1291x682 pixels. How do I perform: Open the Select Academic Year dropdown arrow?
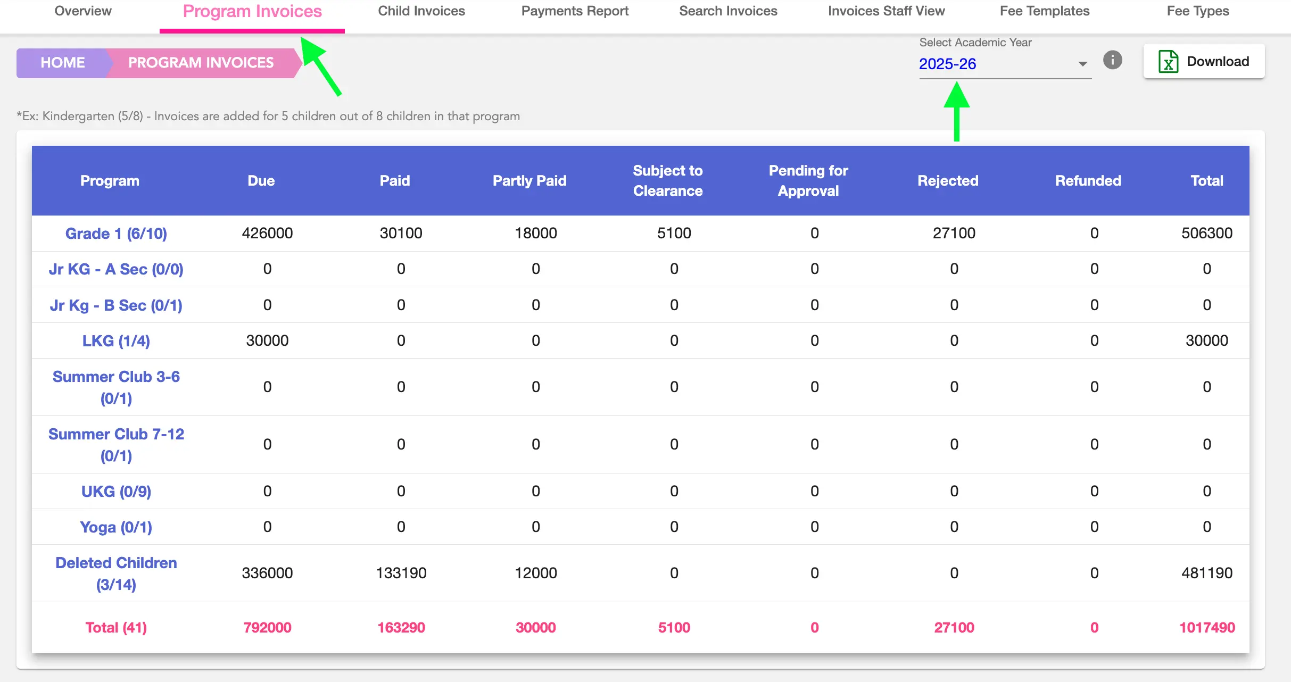pos(1082,64)
